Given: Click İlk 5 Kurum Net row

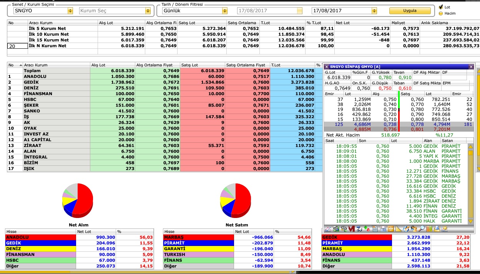Looking at the screenshot, I should coord(244,28).
